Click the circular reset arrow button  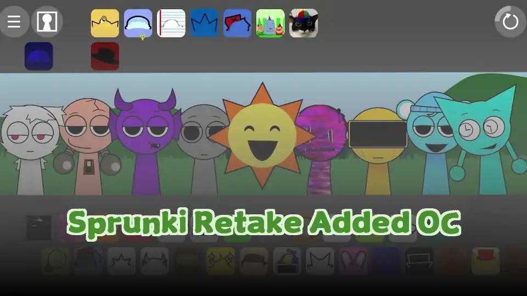[510, 22]
